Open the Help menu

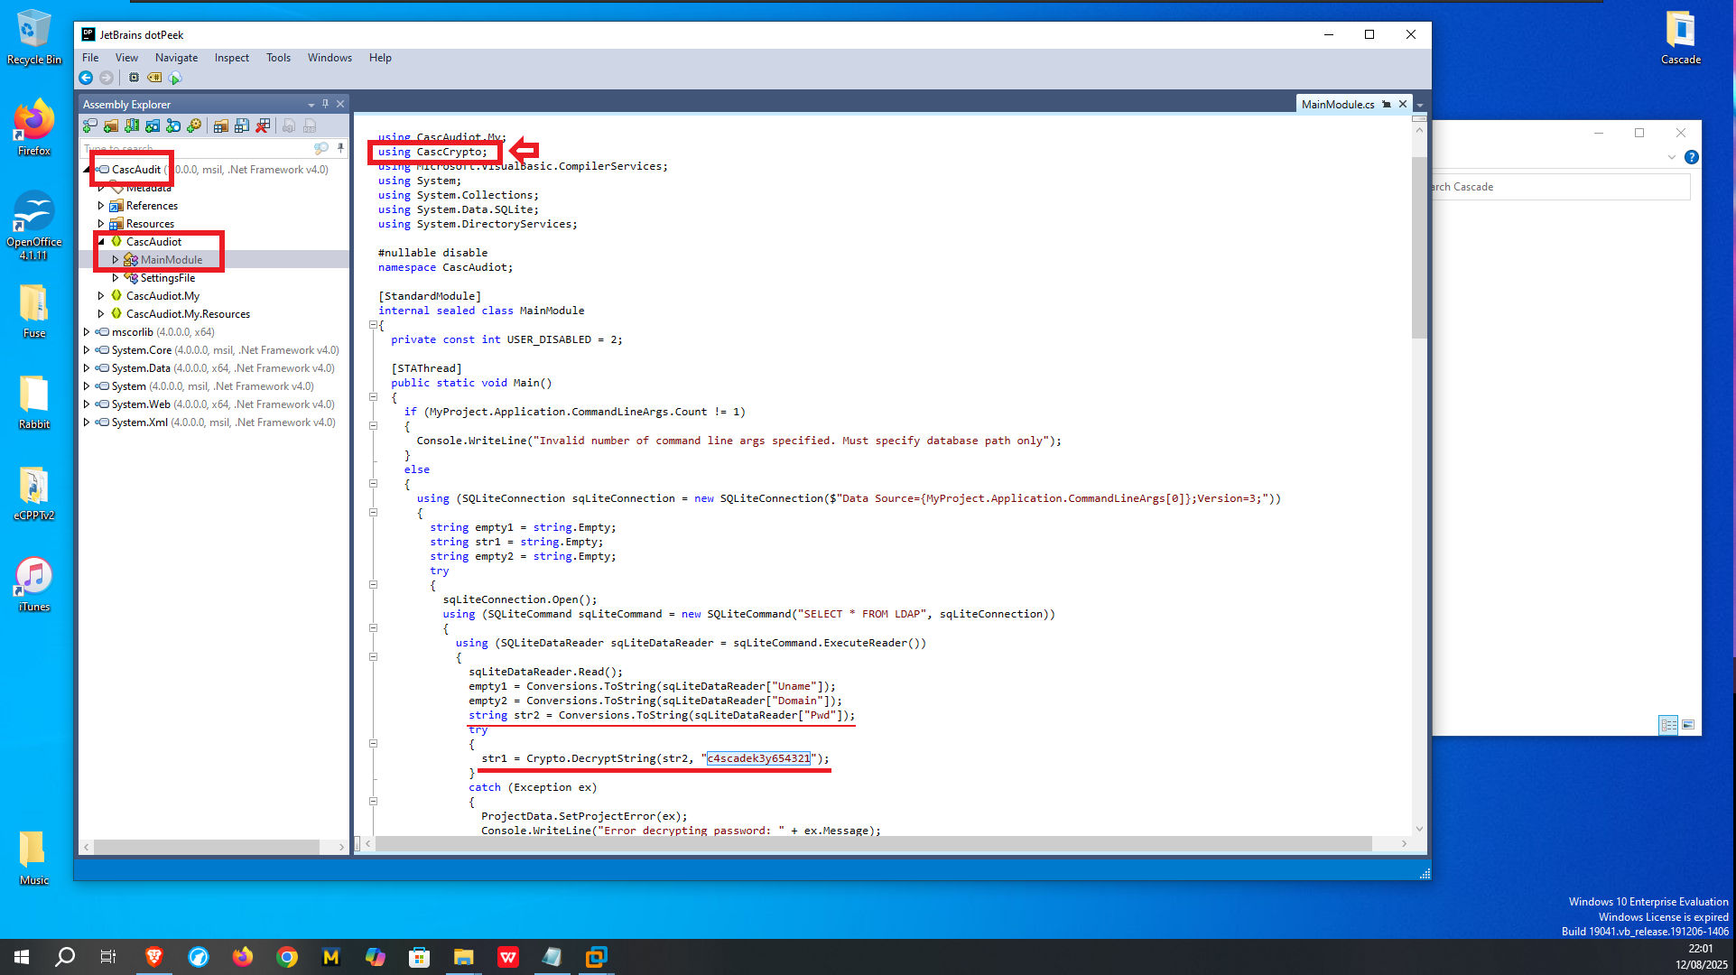point(380,57)
